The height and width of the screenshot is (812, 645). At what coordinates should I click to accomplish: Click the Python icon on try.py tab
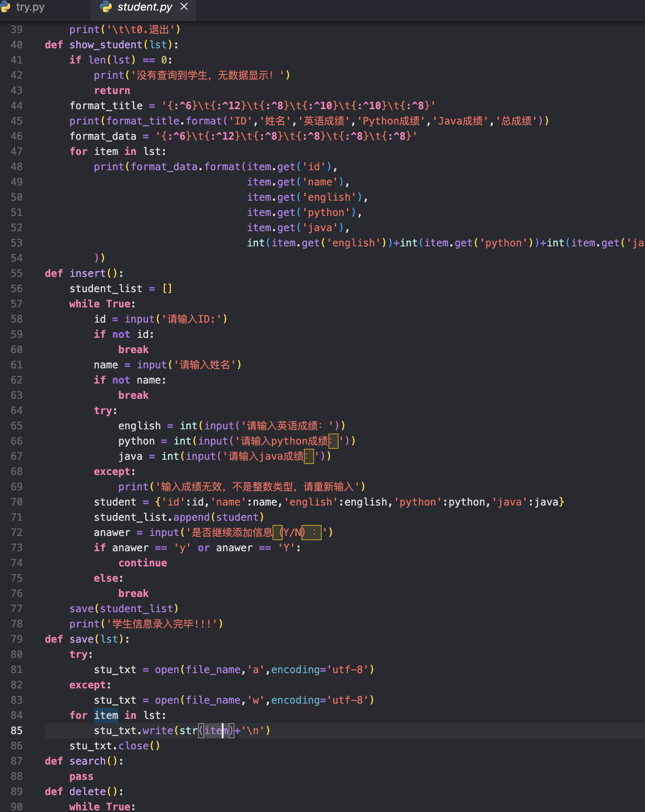[x=5, y=7]
